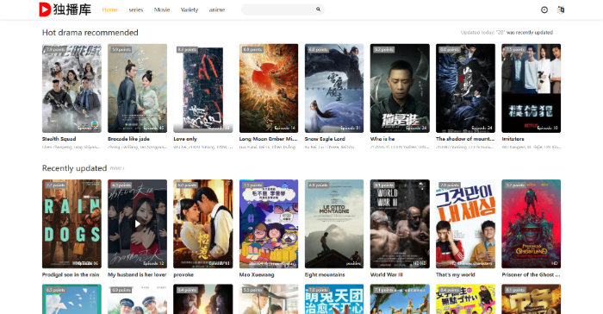Open the Imitators poster

[x=532, y=88]
